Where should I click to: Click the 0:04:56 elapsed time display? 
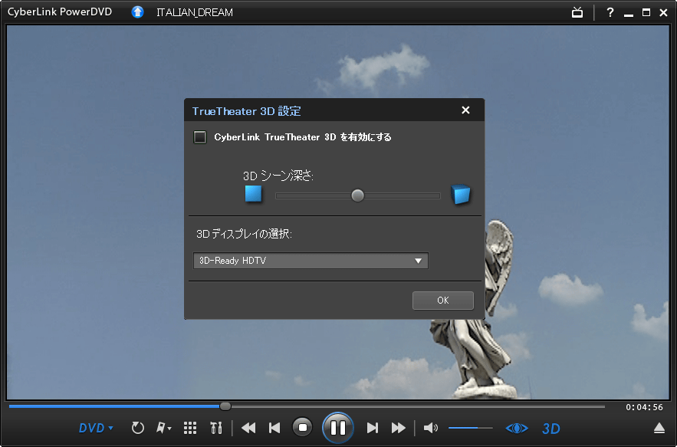tap(644, 407)
